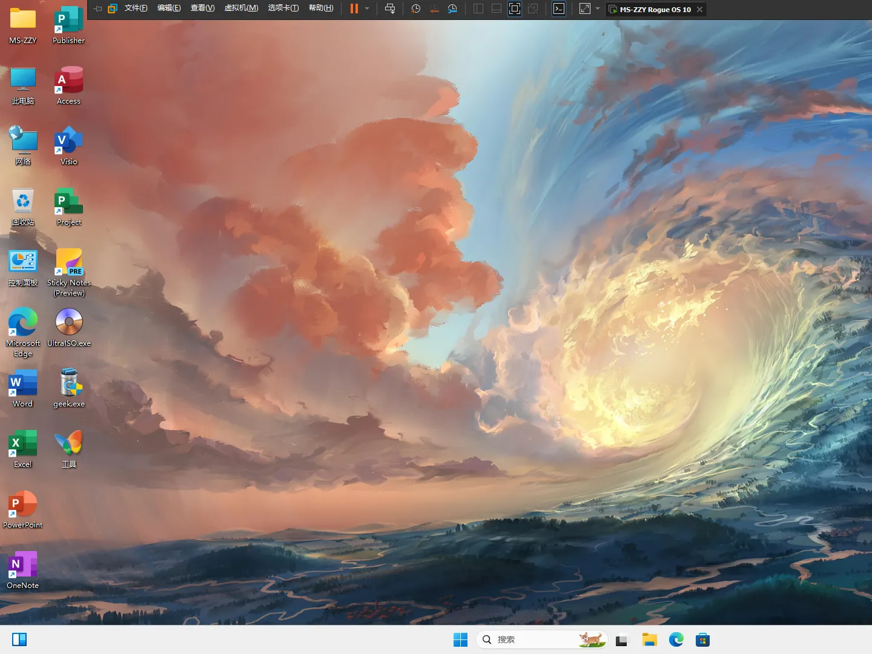
Task: Enter full screen mode from the toolbar
Action: 515,8
